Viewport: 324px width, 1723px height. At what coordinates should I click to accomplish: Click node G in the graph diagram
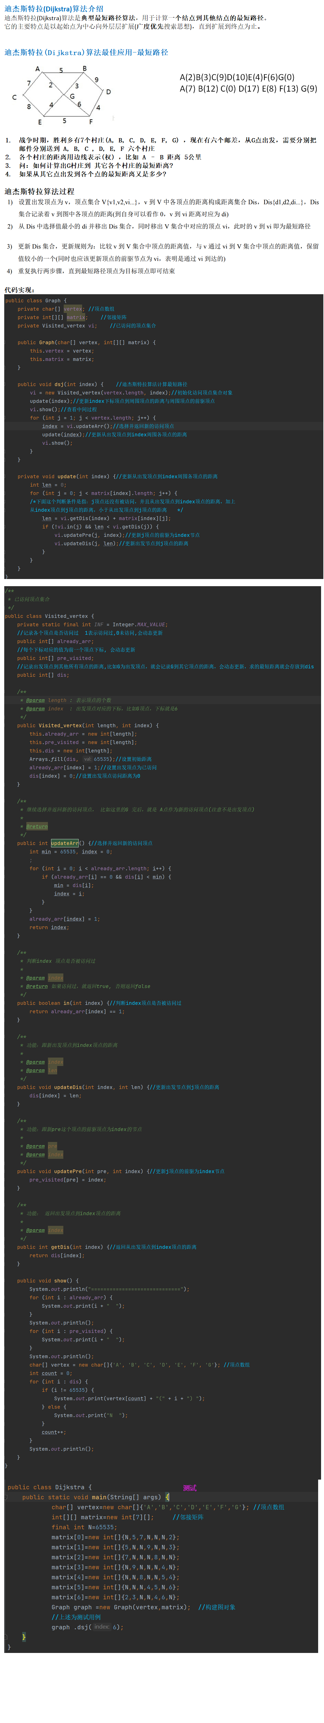pos(72,96)
